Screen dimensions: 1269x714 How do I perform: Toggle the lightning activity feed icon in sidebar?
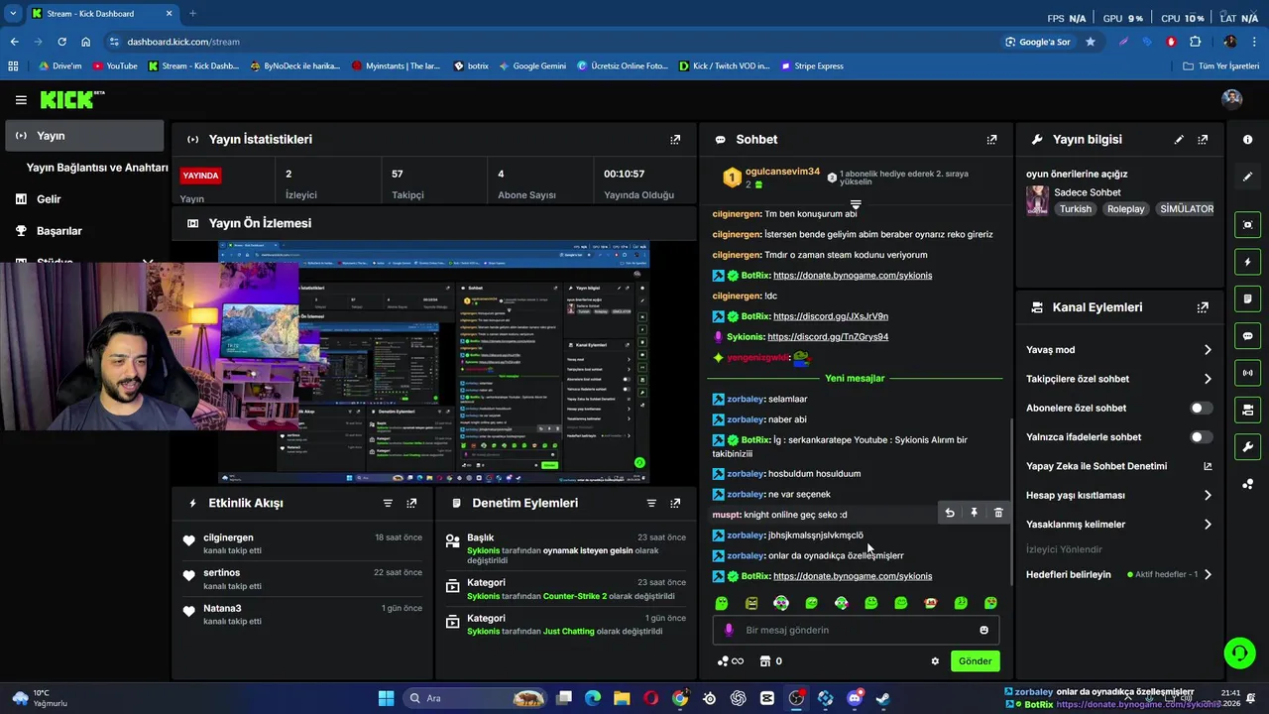point(1247,262)
